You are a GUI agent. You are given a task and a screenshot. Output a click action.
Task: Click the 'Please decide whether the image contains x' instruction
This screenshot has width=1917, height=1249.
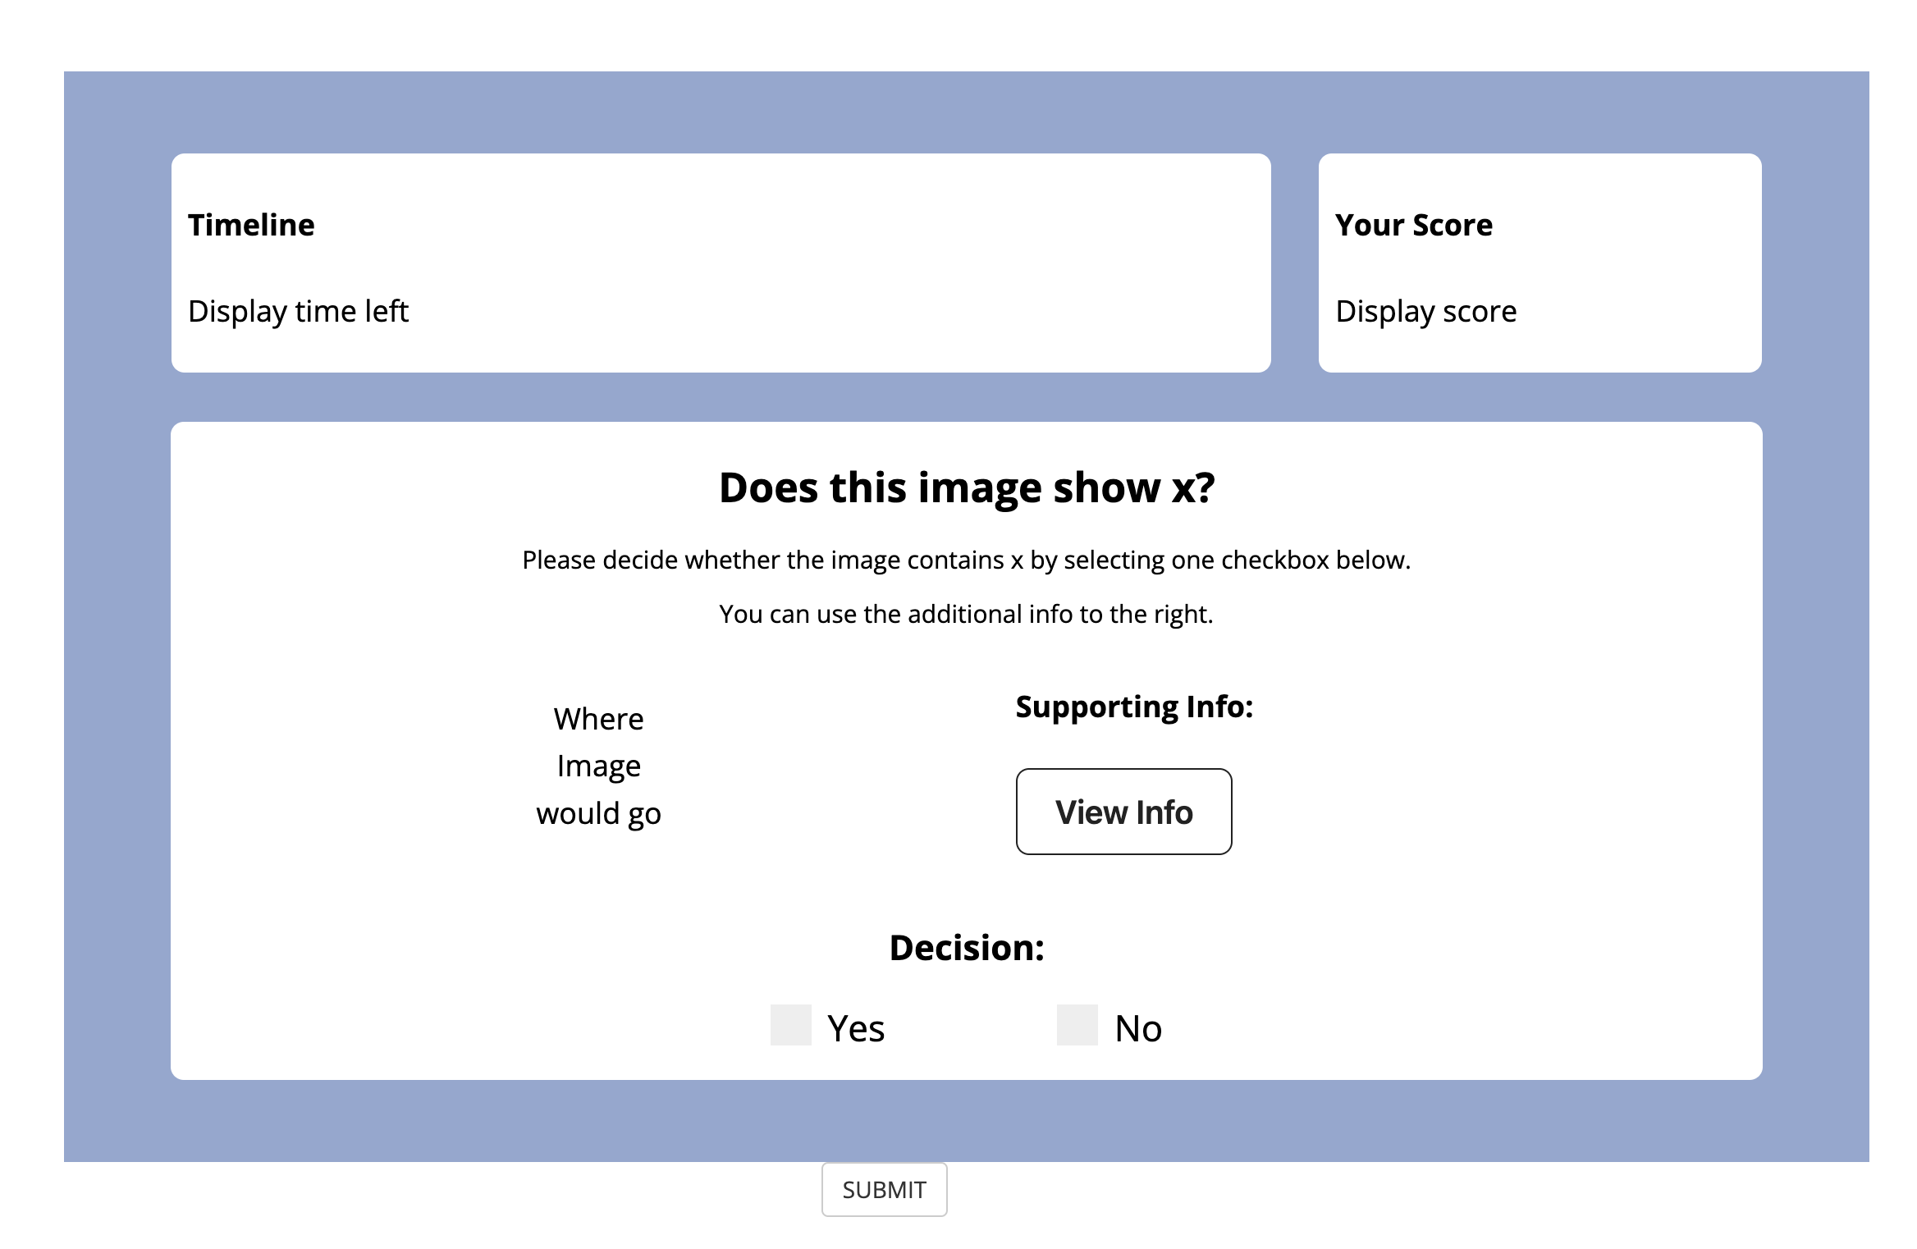tap(967, 560)
